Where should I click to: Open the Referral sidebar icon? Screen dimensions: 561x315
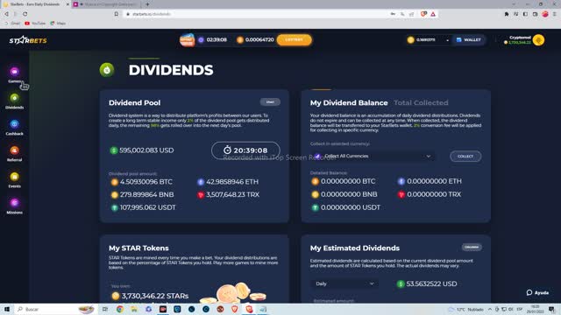click(x=14, y=150)
